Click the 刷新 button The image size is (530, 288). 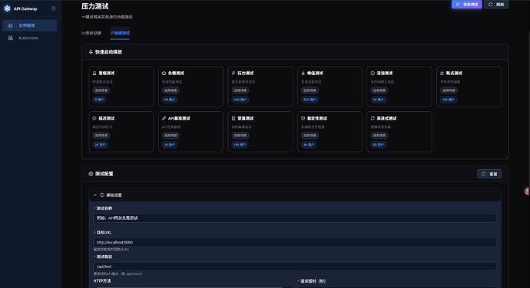[496, 5]
